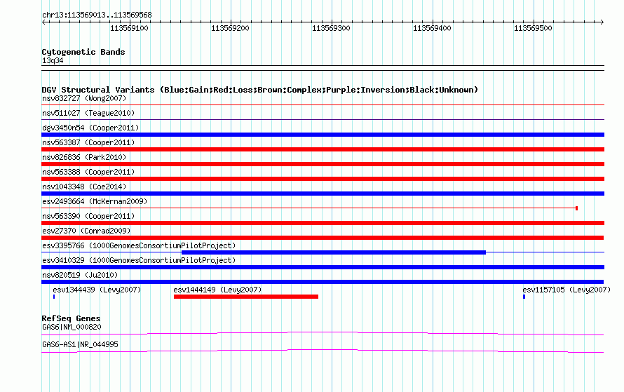624x392 pixels.
Task: Click the nsv563387 (Cooper2011) label
Action: pyautogui.click(x=88, y=142)
